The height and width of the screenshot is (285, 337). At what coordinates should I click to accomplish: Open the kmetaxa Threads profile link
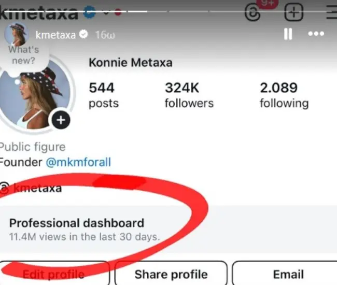coord(36,188)
